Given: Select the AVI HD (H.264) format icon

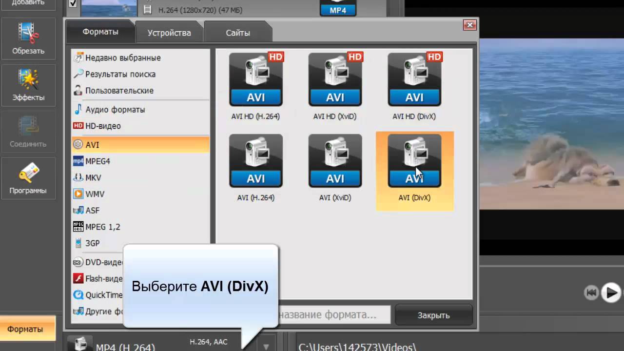Looking at the screenshot, I should point(256,79).
